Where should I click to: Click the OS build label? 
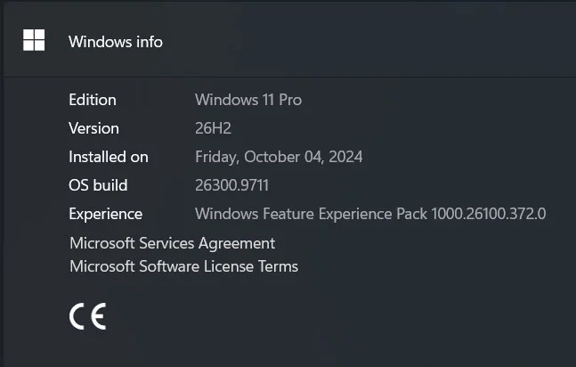tap(98, 185)
